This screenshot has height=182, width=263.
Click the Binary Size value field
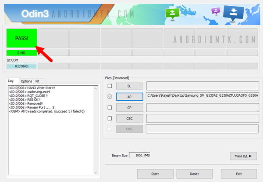[x=139, y=155]
